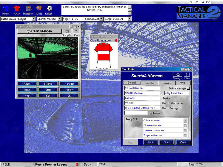
Task: Click the Away red shirt icon
Action: (17, 8)
